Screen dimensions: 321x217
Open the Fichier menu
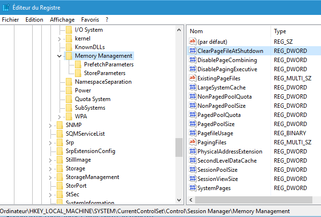(10, 20)
